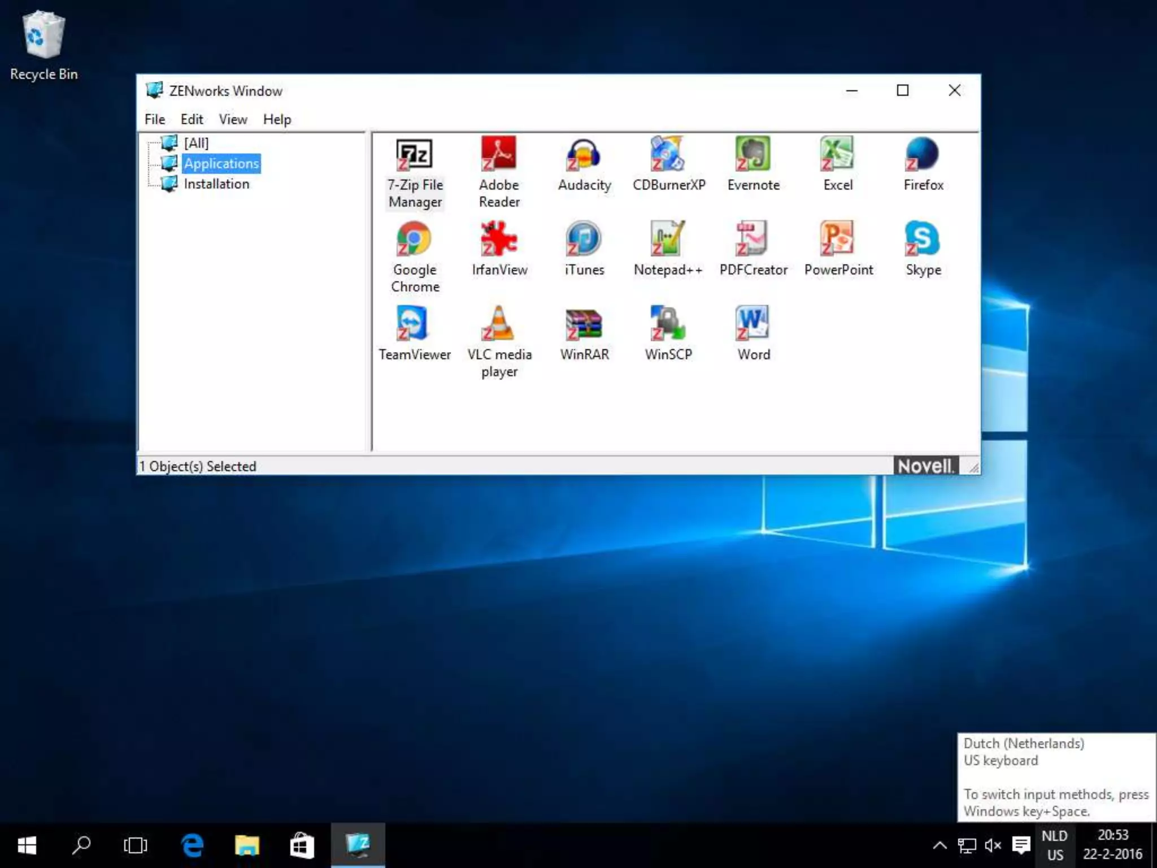
Task: Click the Notepad++ icon
Action: [x=668, y=238]
